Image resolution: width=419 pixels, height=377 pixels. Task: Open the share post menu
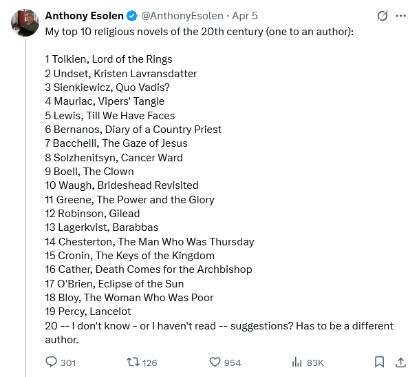pos(400,362)
